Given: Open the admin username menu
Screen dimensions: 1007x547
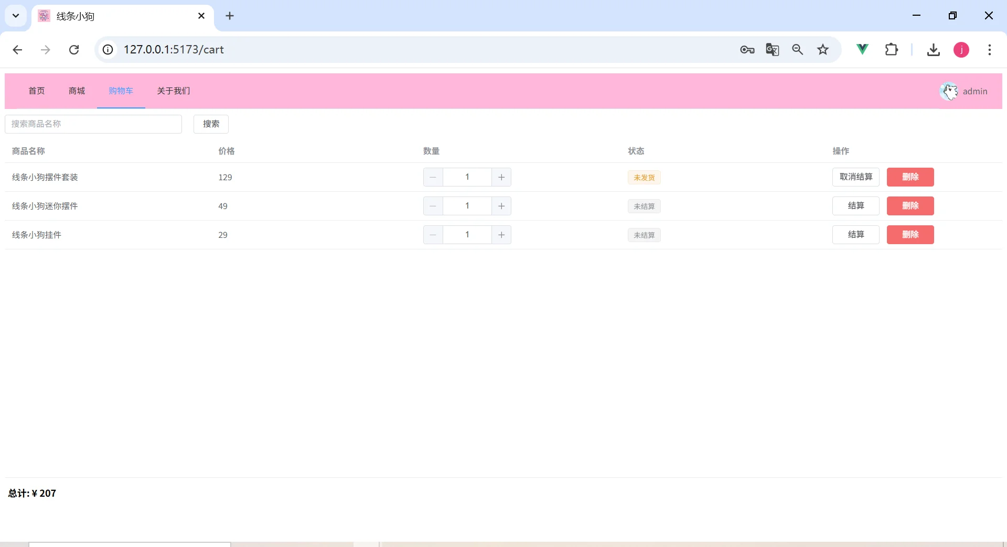Looking at the screenshot, I should 975,91.
